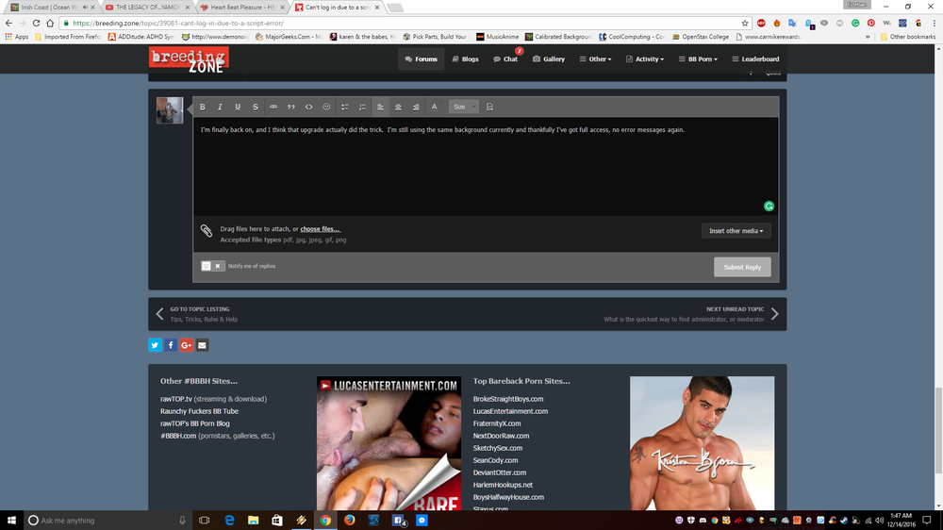This screenshot has width=943, height=530.
Task: Insert a hyperlink using the link icon
Action: click(273, 108)
